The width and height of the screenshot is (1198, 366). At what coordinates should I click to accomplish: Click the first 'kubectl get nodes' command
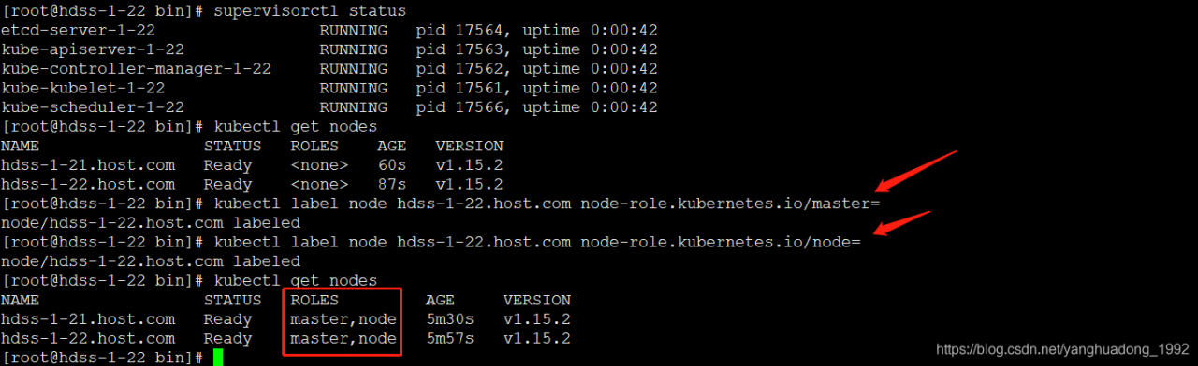coord(296,127)
